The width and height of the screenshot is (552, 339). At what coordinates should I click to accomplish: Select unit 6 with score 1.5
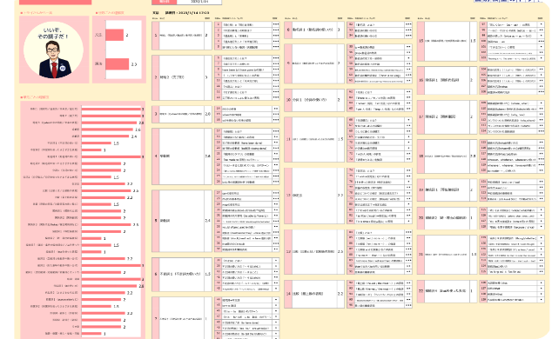(x=182, y=275)
